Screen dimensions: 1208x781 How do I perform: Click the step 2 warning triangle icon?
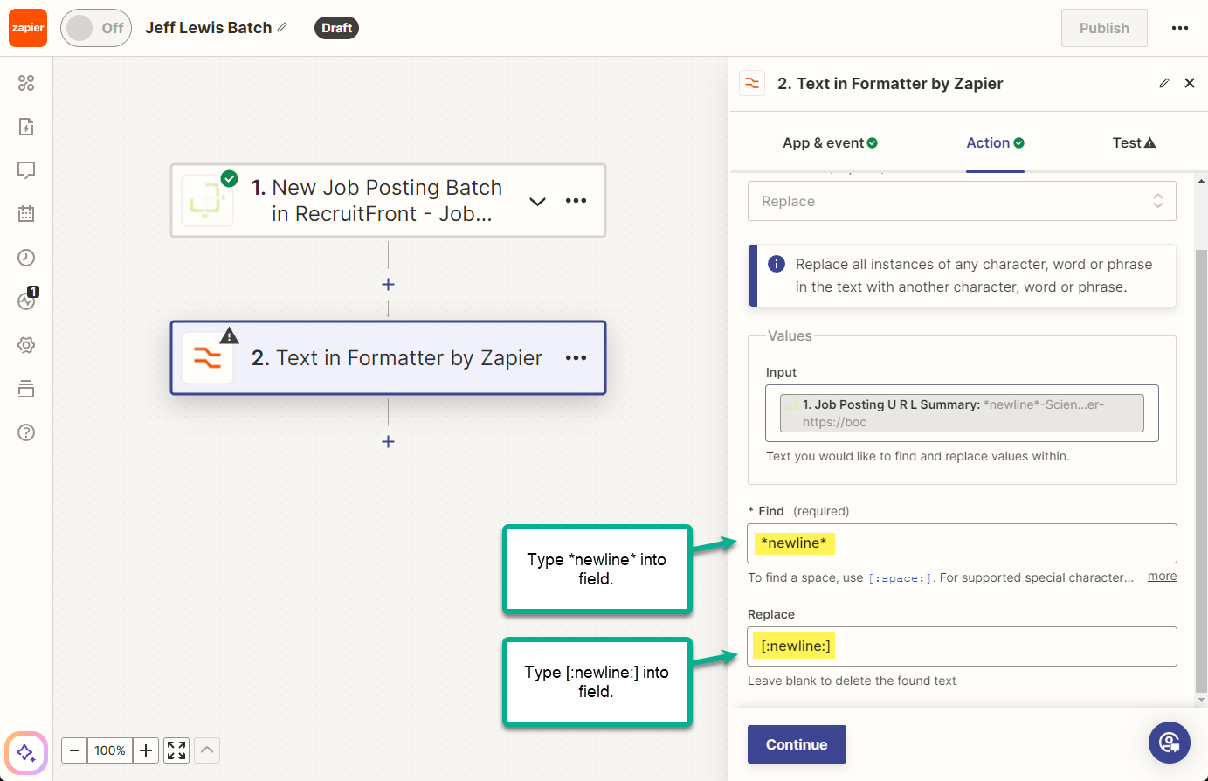pos(229,335)
